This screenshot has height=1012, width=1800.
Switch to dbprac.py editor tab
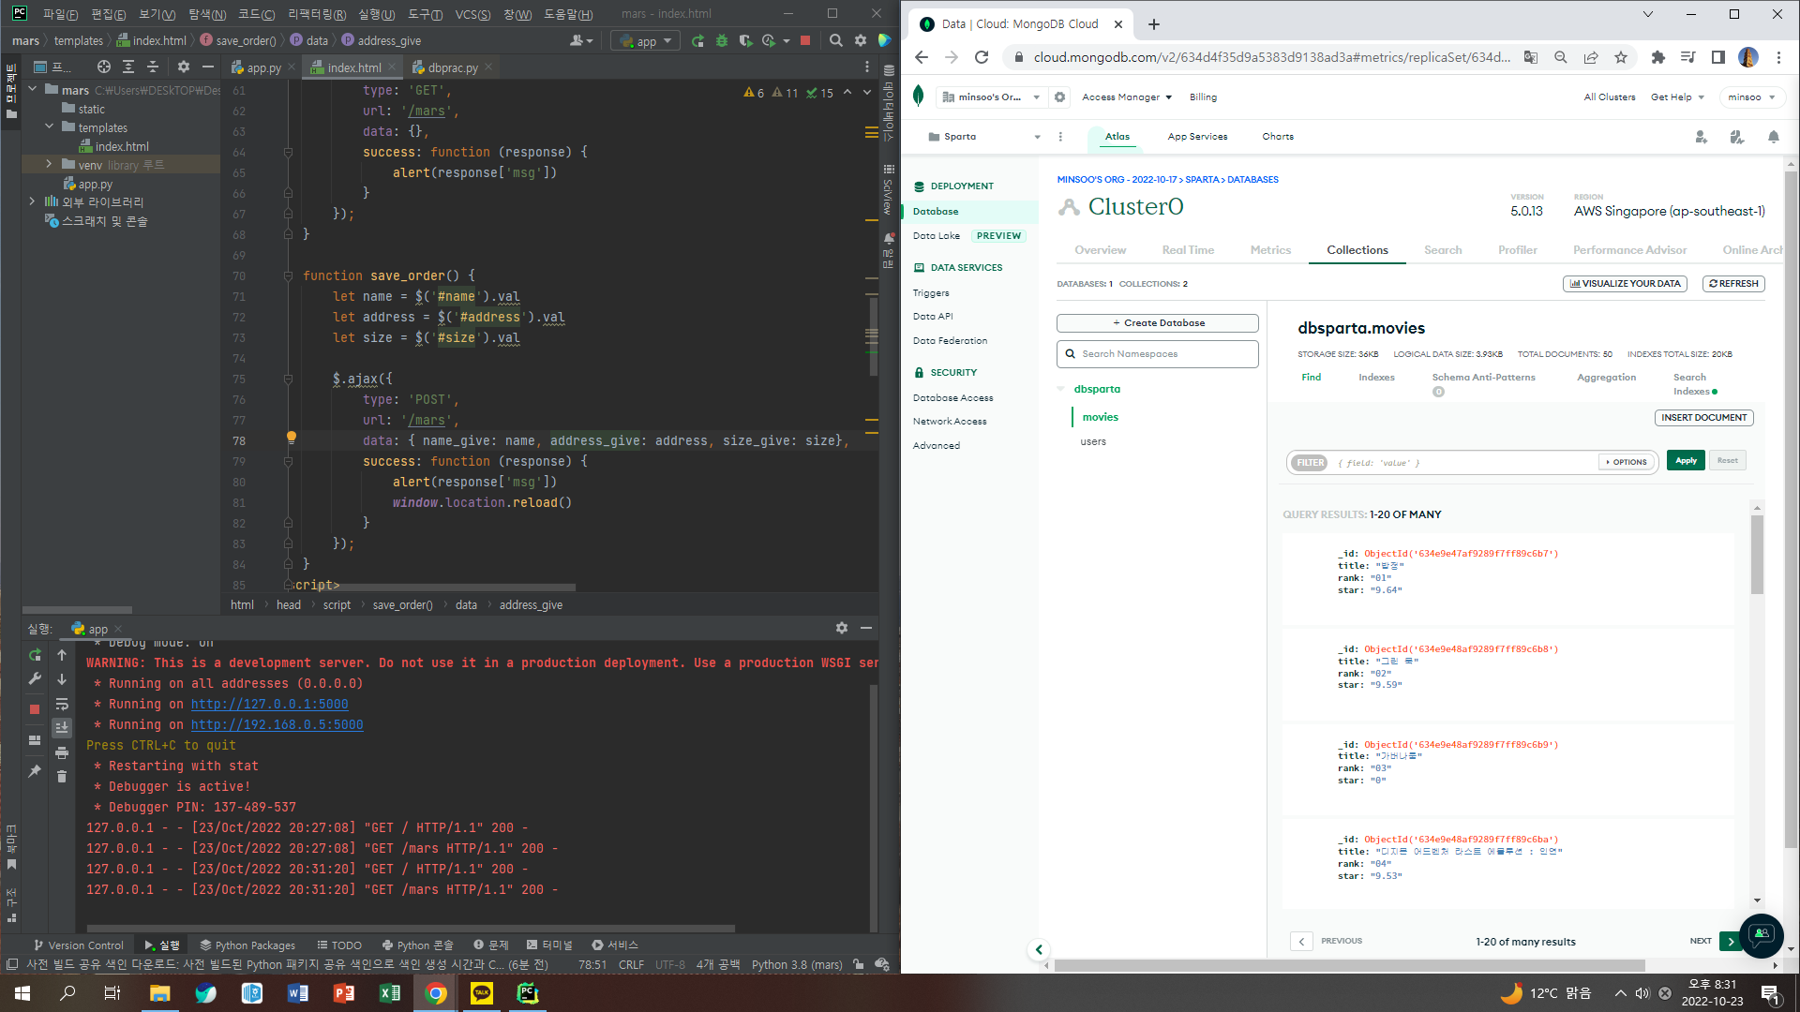click(452, 67)
